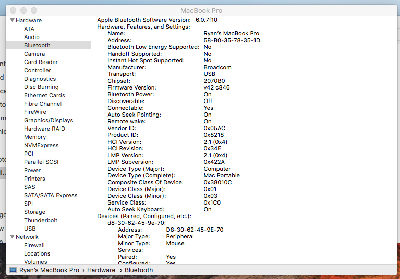
Task: Select SPI in the sidebar
Action: pos(28,204)
